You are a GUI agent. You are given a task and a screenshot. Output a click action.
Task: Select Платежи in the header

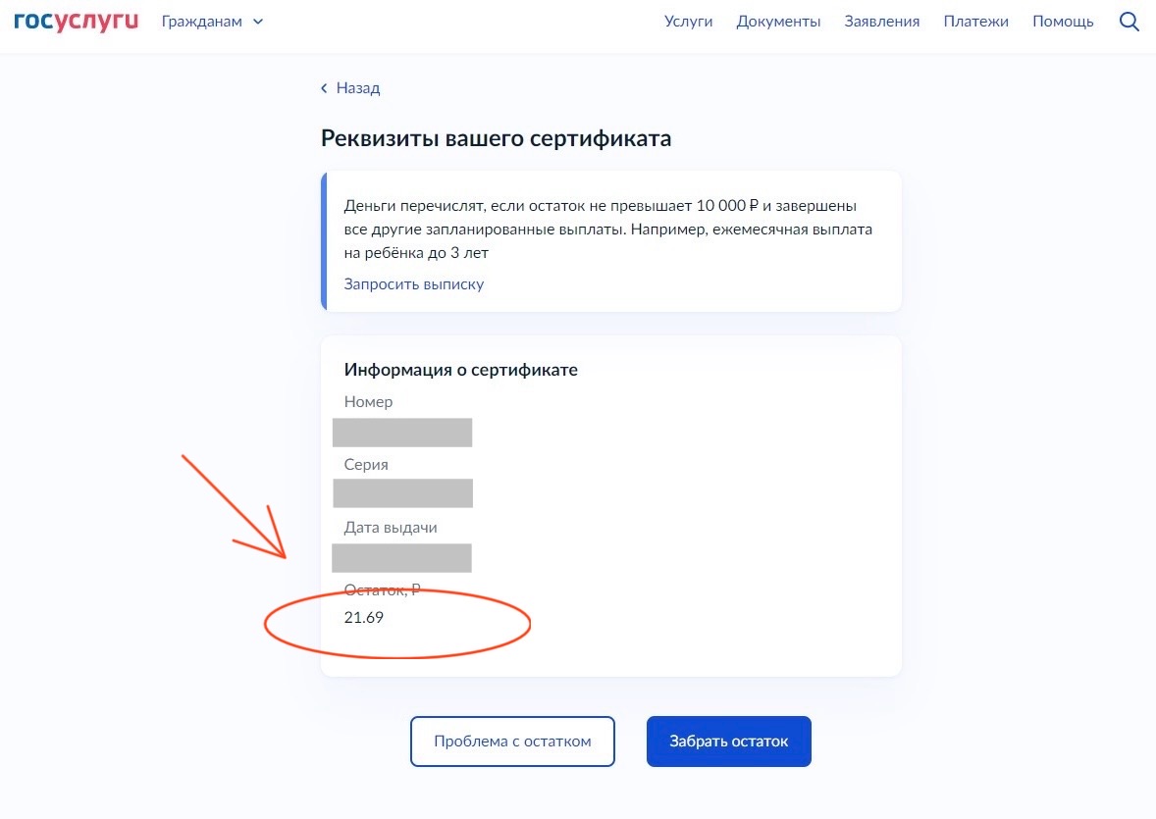975,22
